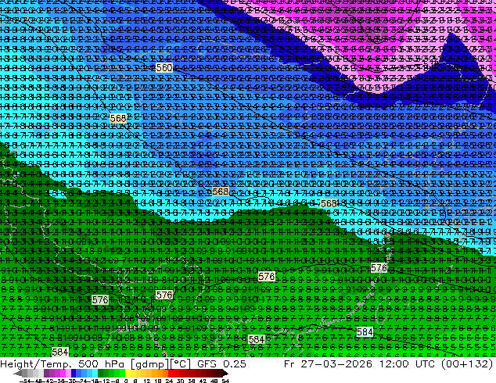Click the '24' value on the legend scale

(x=169, y=381)
